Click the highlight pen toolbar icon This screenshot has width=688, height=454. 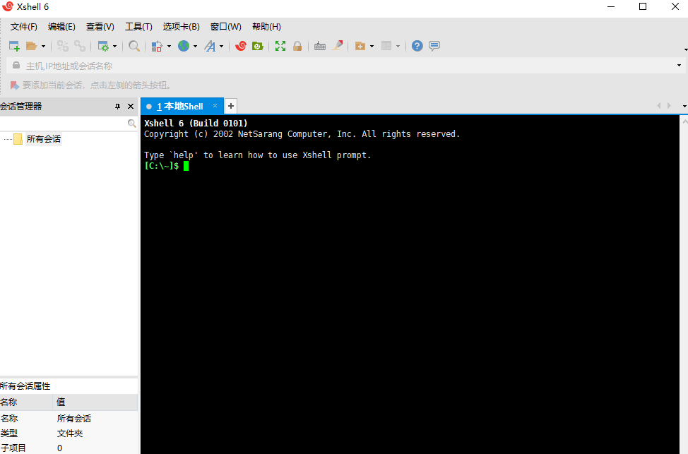point(337,45)
